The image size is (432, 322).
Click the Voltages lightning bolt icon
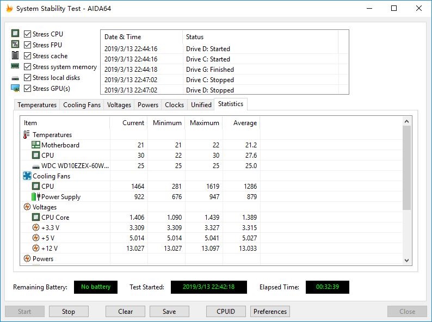coord(27,207)
